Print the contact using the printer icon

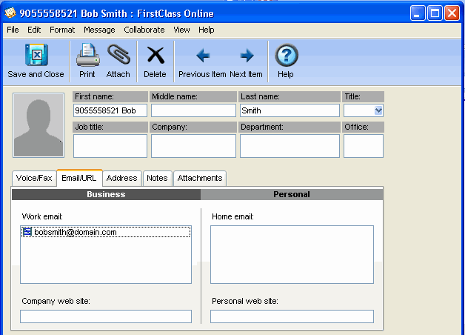click(x=87, y=56)
